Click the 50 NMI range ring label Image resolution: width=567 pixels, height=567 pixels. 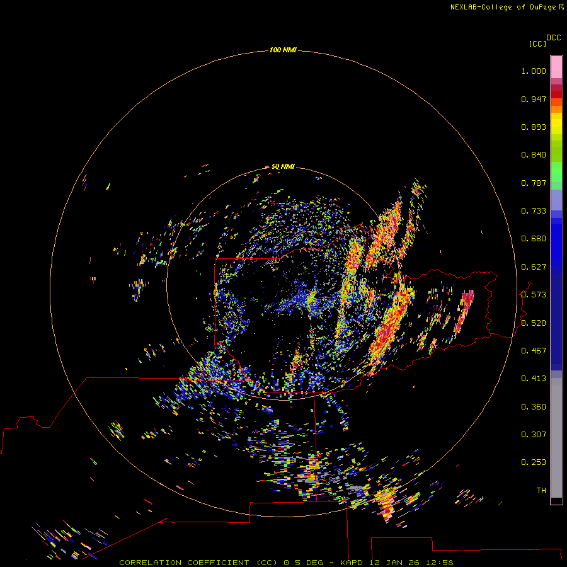(x=283, y=166)
